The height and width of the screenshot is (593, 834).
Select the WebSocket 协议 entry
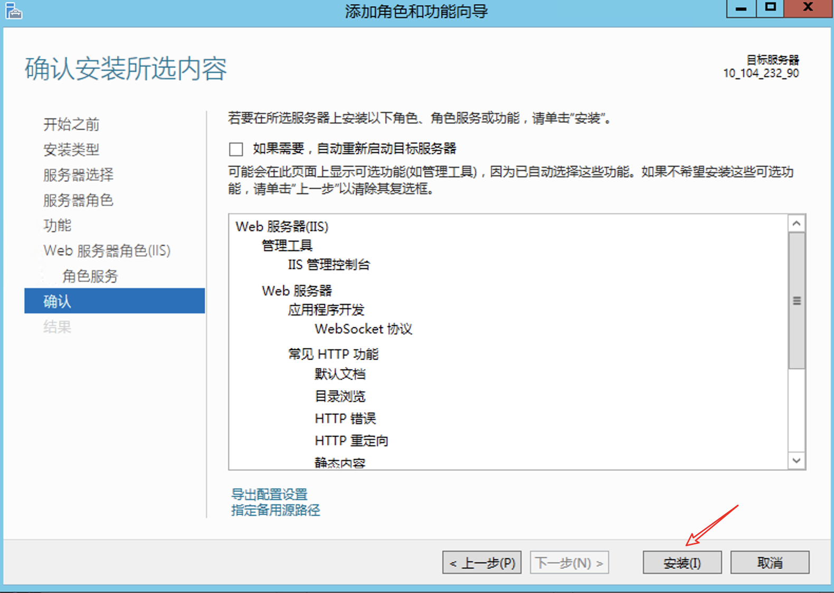point(363,329)
